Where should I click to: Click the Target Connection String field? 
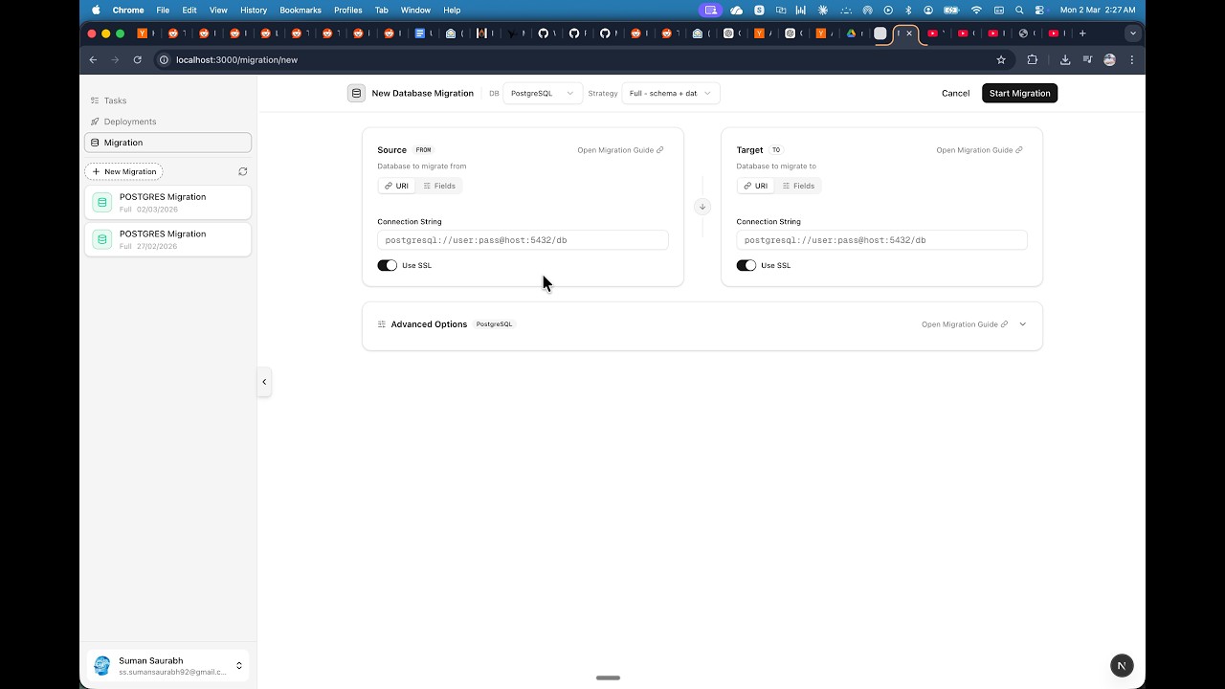point(881,240)
